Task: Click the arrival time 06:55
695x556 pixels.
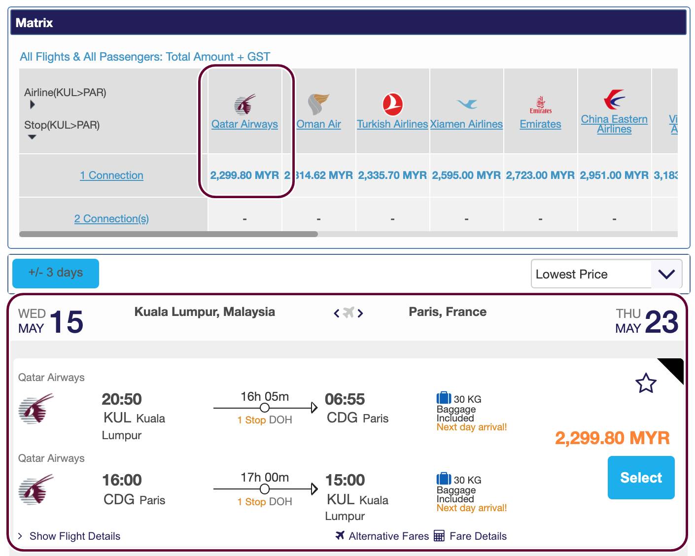Action: click(x=345, y=399)
